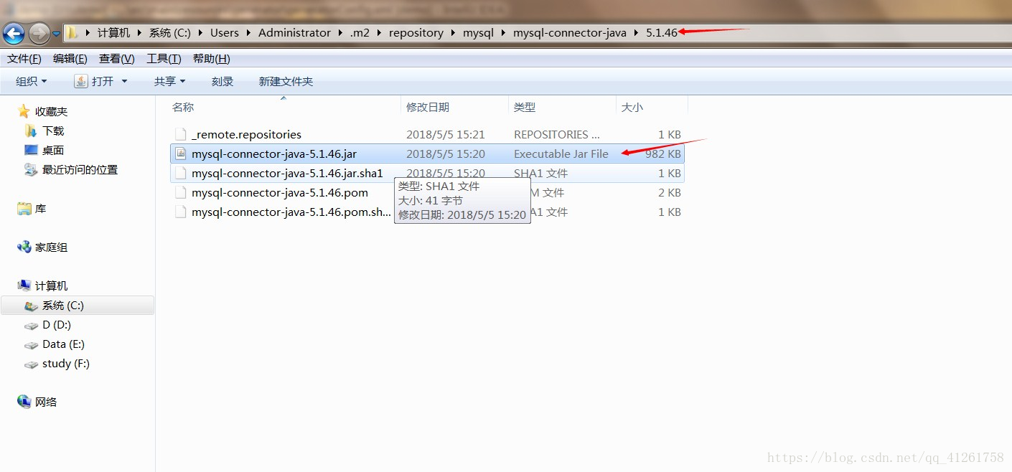Viewport: 1012px width, 472px height.
Task: Sort by the 类型 column header
Action: [525, 107]
